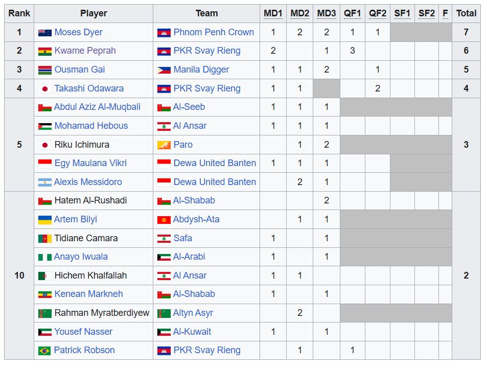Visit Takashi Odawara's player page
The height and width of the screenshot is (368, 487).
(89, 88)
